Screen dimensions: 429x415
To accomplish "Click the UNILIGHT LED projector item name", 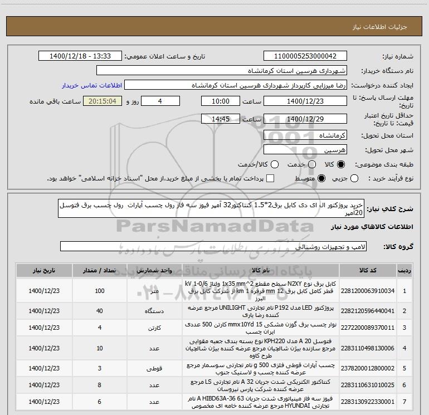I will (261, 311).
